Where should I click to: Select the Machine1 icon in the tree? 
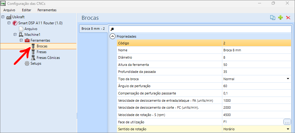(21, 35)
